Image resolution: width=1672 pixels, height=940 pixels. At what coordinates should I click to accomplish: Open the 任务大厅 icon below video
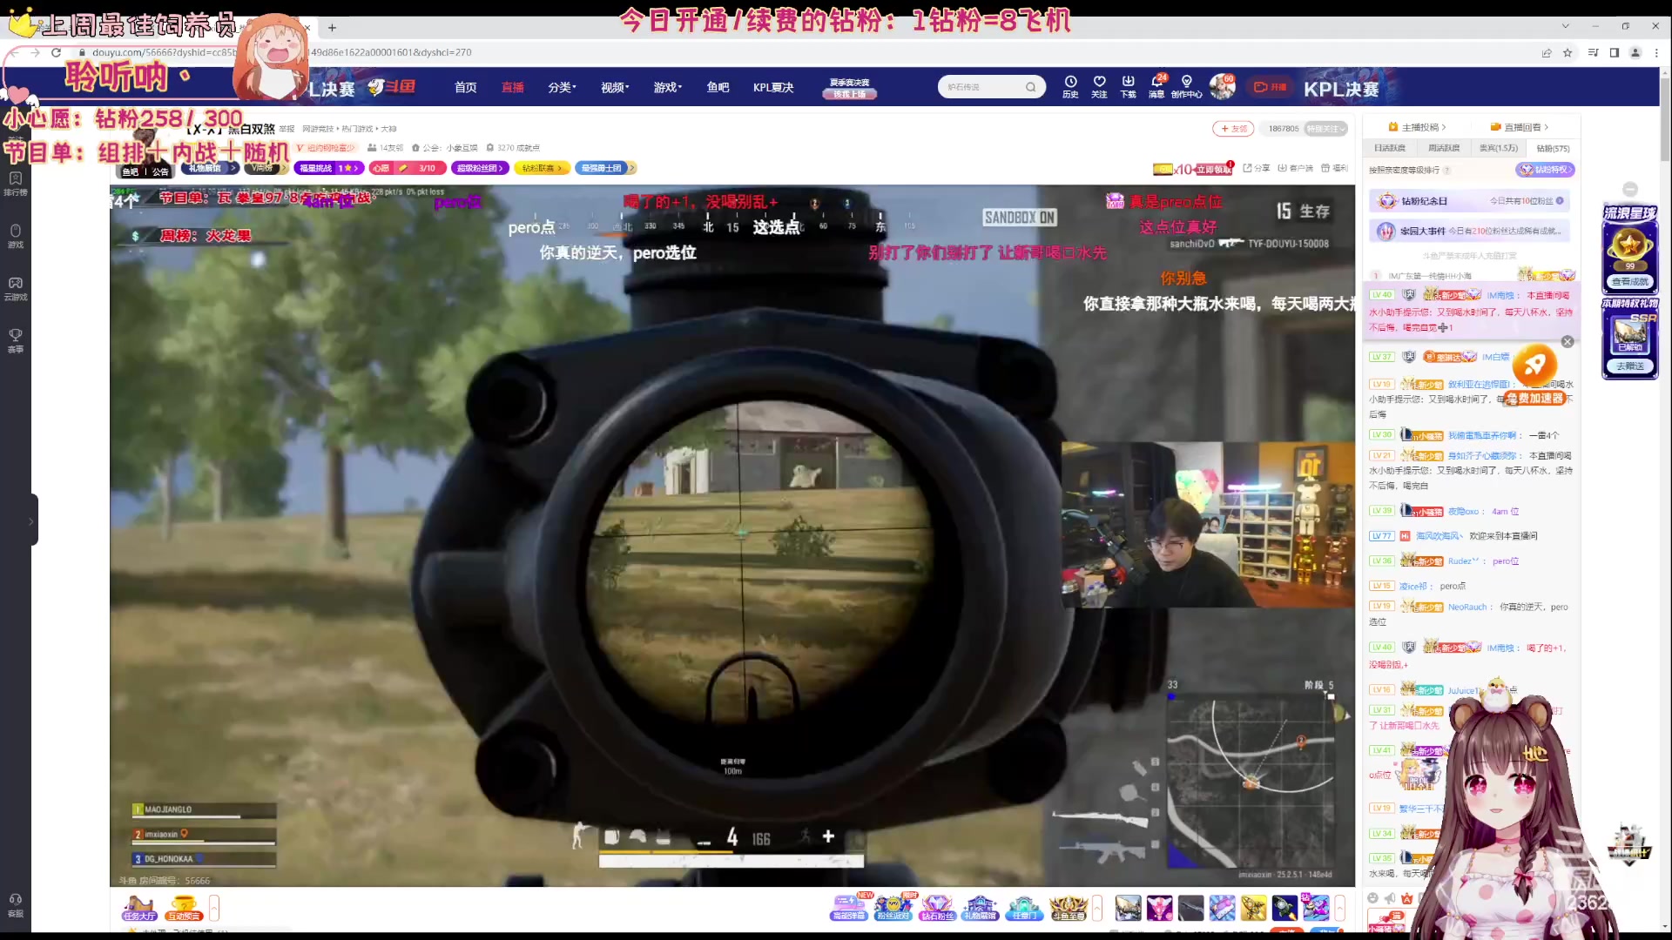(138, 908)
